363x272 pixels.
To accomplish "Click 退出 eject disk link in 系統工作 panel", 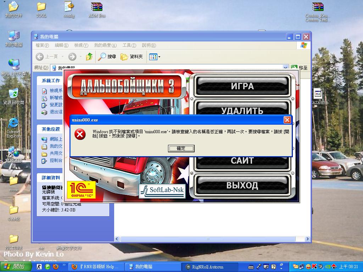I will (x=52, y=112).
